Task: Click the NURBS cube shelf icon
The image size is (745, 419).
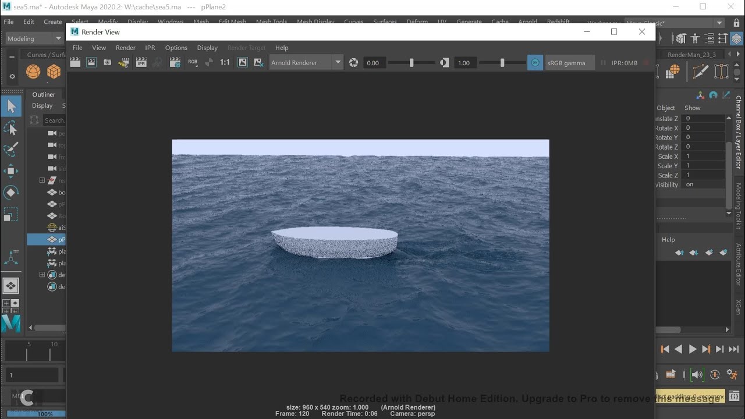Action: (x=54, y=72)
